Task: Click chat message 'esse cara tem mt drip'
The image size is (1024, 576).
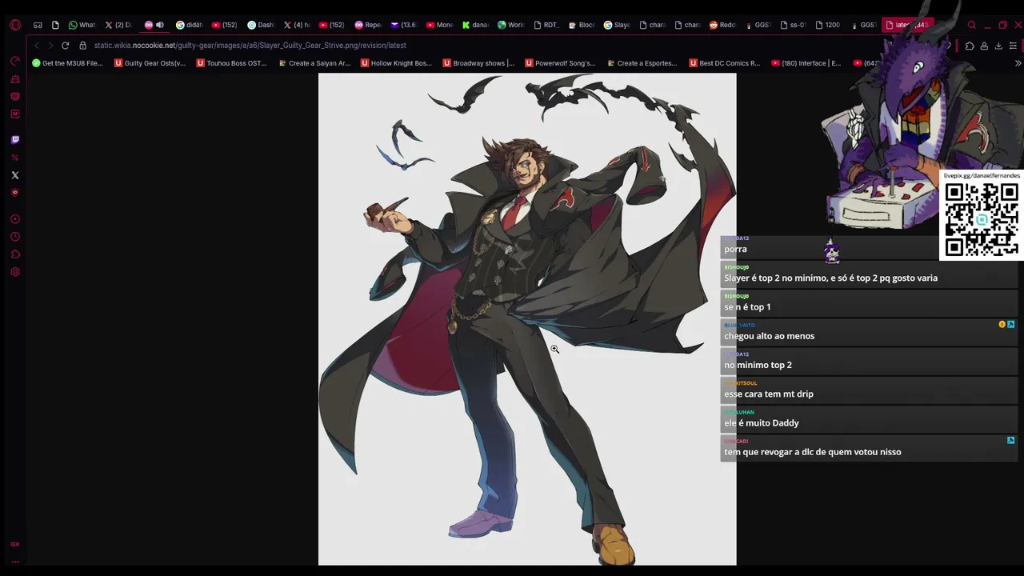Action: point(769,394)
